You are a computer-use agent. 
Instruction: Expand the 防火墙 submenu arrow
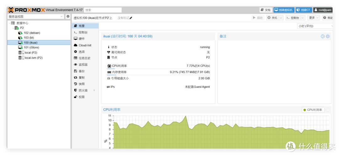point(94,90)
